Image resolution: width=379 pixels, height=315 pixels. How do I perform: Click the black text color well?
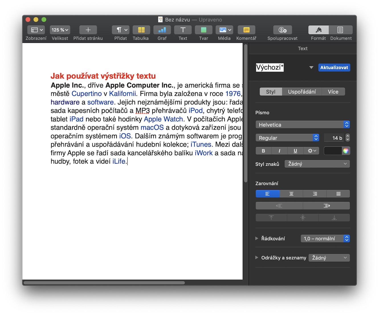tap(333, 151)
